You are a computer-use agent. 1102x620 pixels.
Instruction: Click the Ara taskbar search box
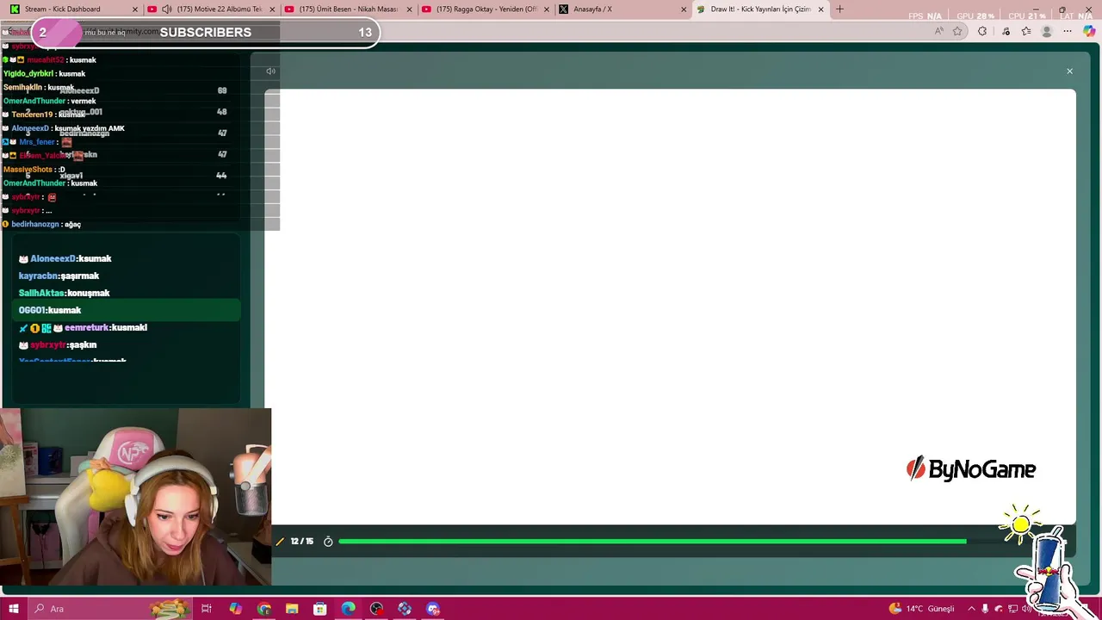[x=110, y=609]
